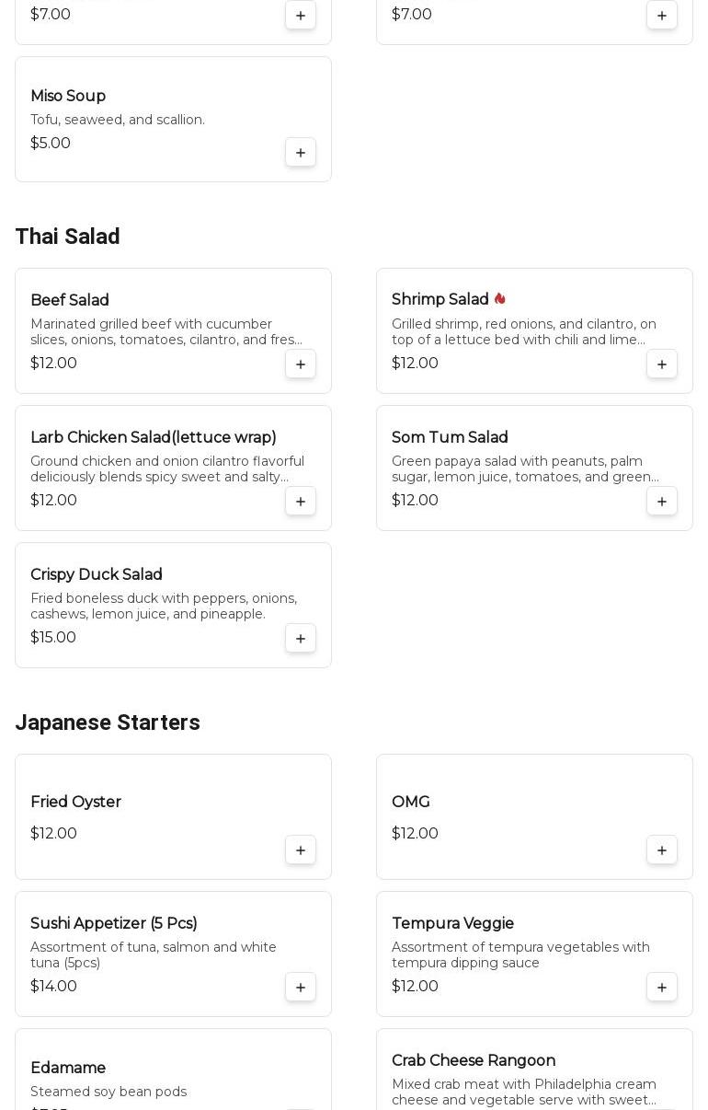Click the Japanese Starters section heading
This screenshot has width=708, height=1110.
(108, 723)
